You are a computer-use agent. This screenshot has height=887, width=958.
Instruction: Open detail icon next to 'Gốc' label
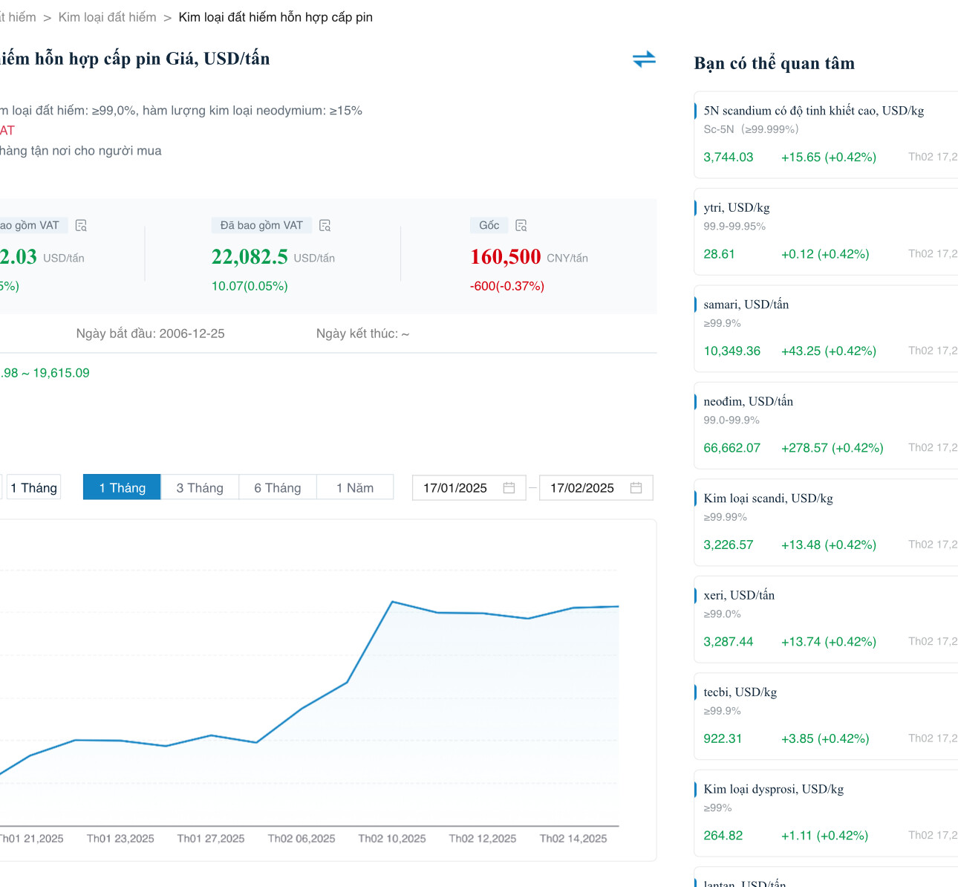click(x=521, y=225)
